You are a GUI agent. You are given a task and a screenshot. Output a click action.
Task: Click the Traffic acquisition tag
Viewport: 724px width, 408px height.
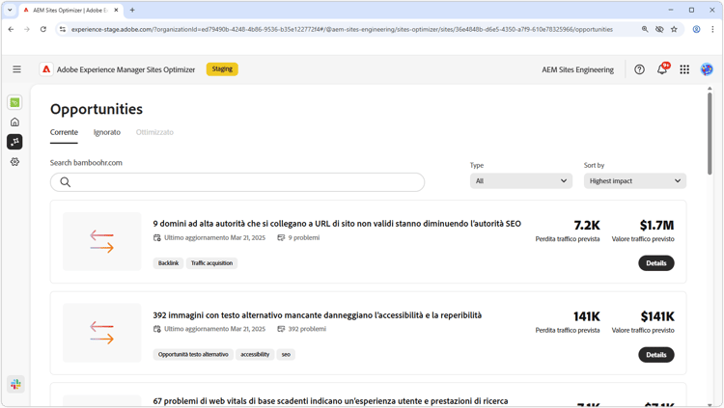click(211, 263)
